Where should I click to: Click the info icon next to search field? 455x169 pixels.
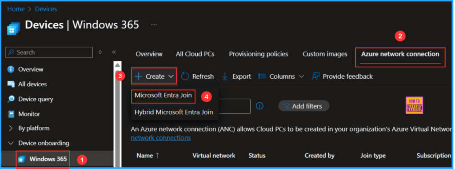point(259,106)
